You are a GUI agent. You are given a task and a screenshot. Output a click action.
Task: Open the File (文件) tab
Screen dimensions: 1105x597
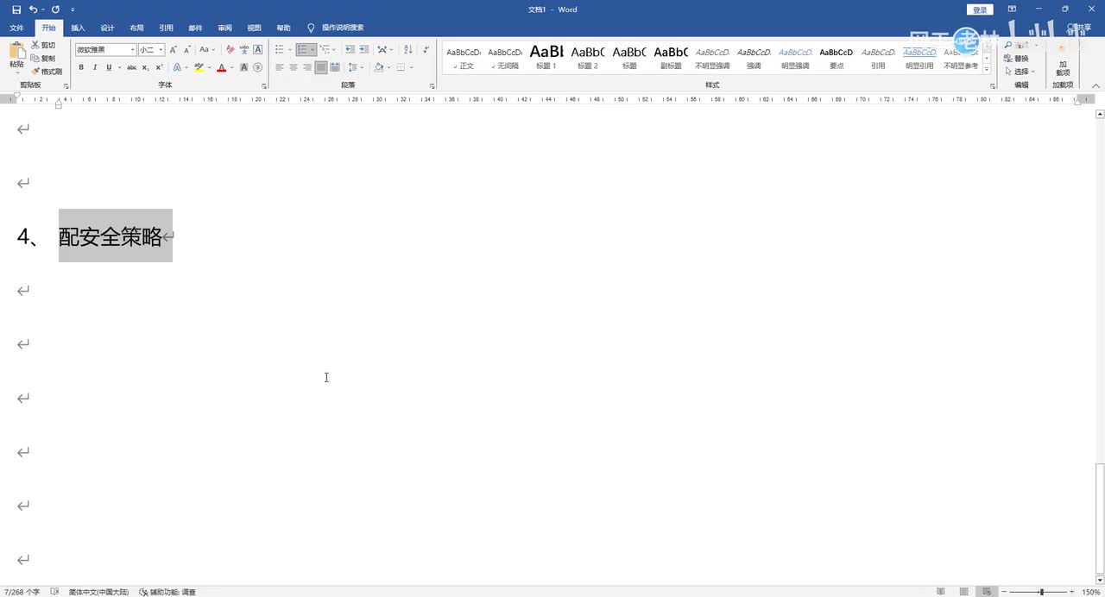point(16,28)
